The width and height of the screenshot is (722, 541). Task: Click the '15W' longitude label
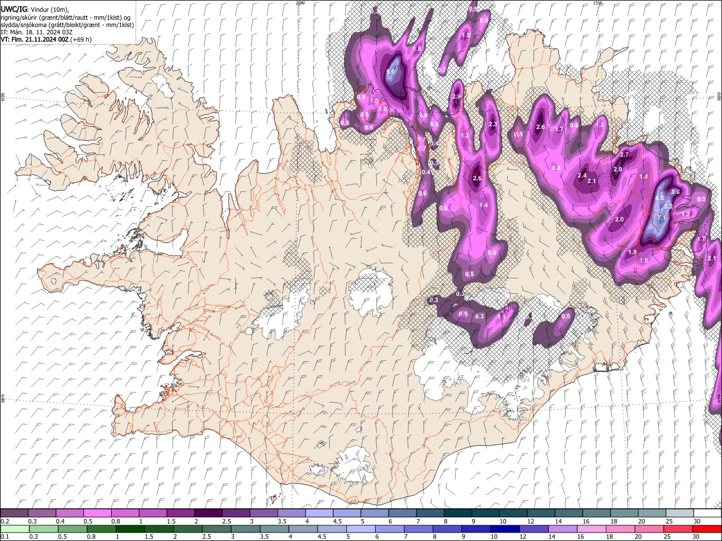[597, 3]
